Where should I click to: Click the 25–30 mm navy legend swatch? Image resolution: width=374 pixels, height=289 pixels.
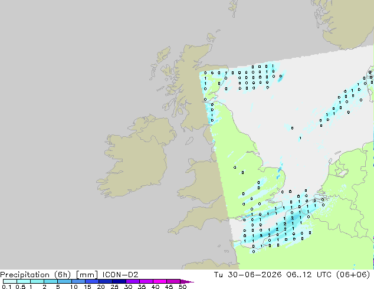(119, 281)
